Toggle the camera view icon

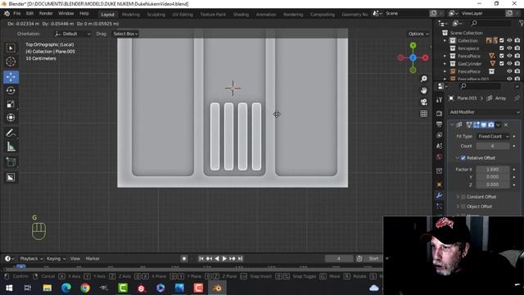coord(424,102)
